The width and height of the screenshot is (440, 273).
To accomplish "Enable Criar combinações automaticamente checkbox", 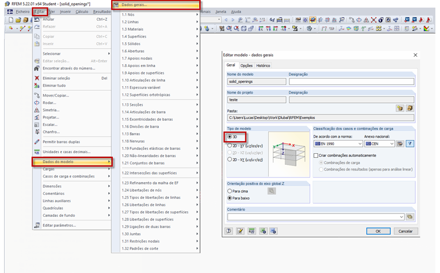I will 316,155.
